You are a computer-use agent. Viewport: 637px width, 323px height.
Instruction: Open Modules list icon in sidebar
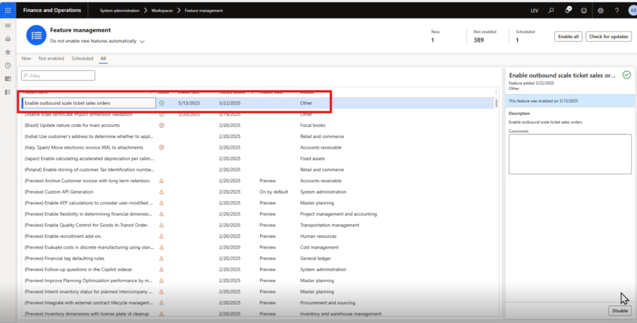coord(7,92)
